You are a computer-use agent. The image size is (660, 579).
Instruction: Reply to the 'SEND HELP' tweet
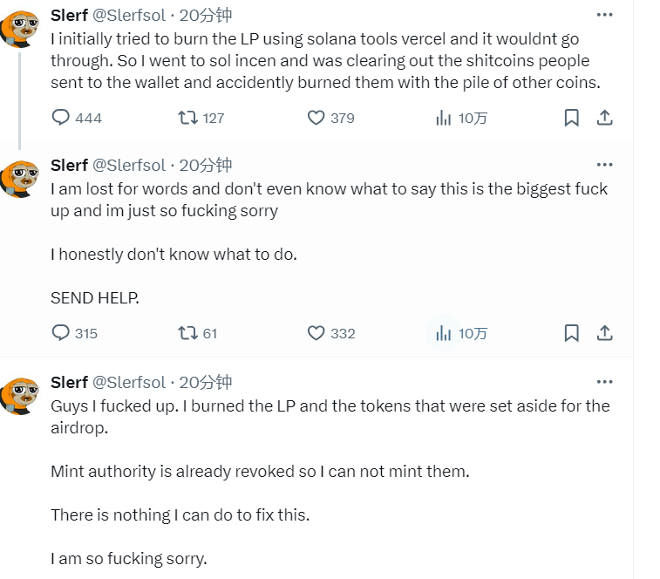pos(61,333)
